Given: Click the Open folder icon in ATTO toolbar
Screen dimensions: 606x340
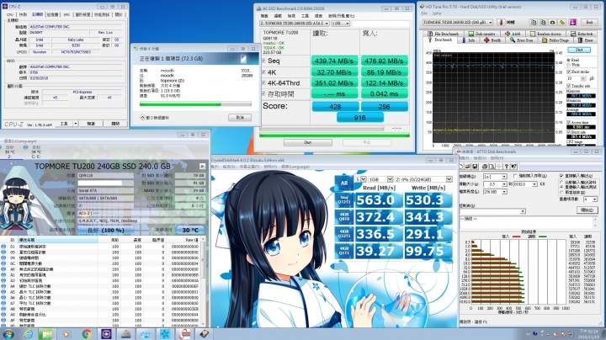Looking at the screenshot, I should tap(468, 167).
